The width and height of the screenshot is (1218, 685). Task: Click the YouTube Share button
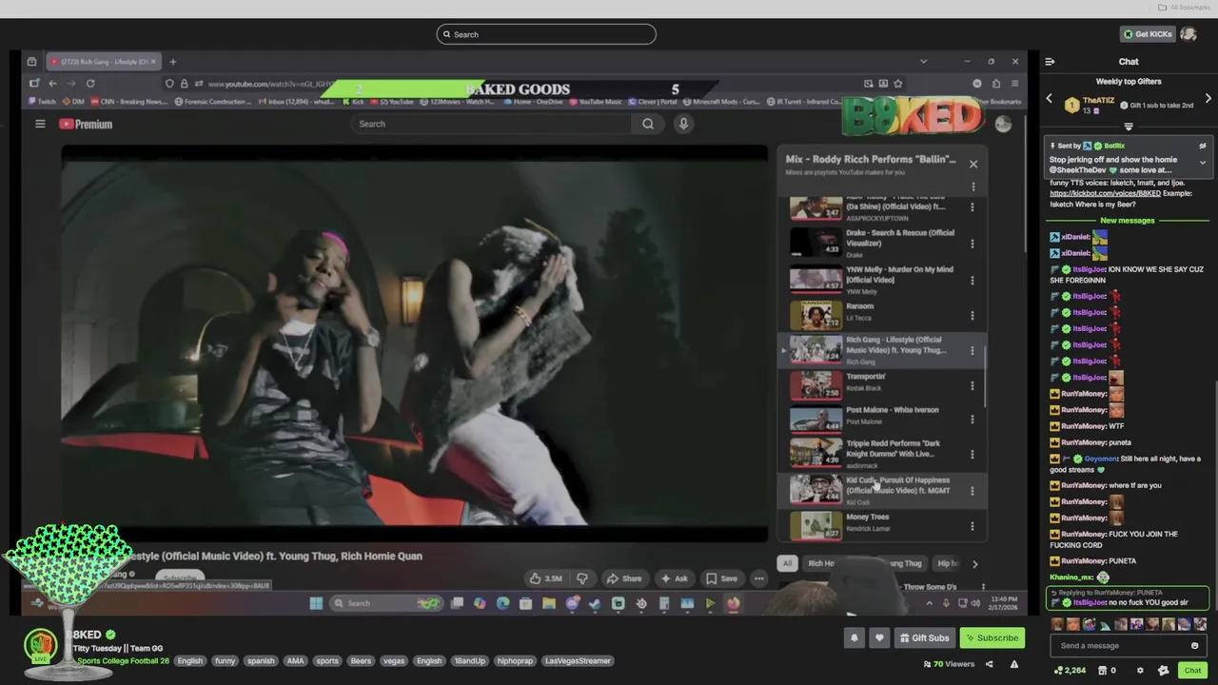click(x=625, y=578)
